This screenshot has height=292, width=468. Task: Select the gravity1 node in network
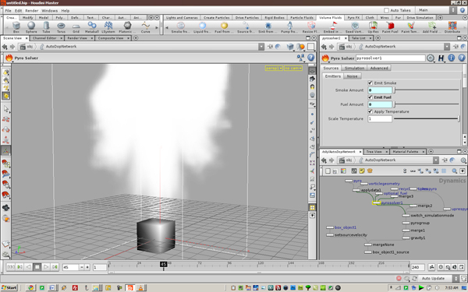point(406,237)
